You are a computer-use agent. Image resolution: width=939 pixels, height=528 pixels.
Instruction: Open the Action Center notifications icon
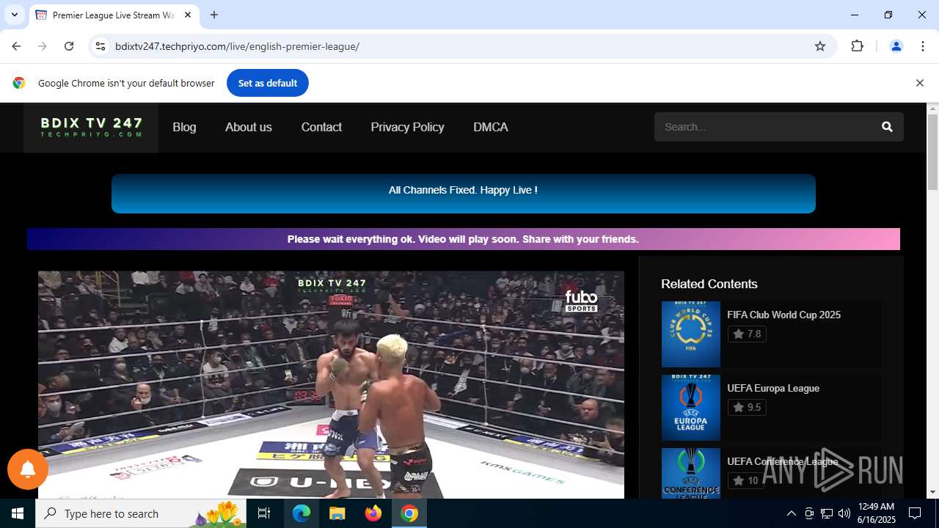(915, 513)
